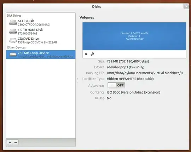Click the /dev/loop0p1 device value
Viewport: 191px width, 152px height.
117,67
